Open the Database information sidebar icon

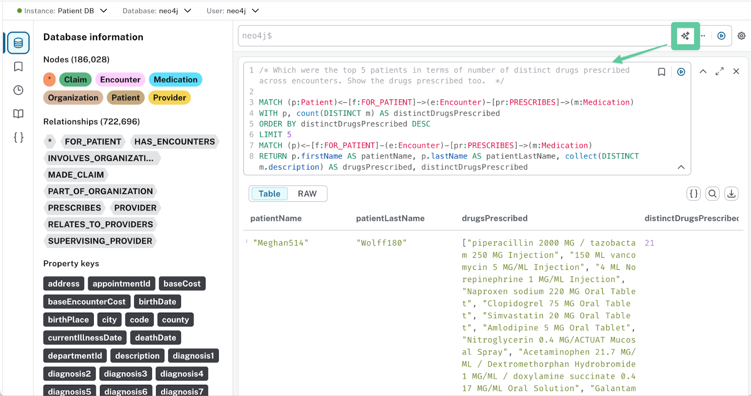[18, 43]
